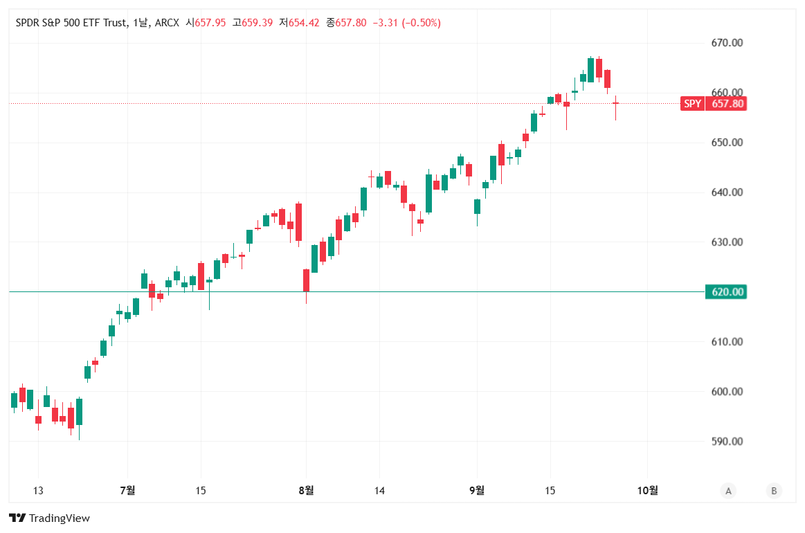Click the 640.00 price axis label
Viewport: 805px width, 533px height.
727,192
